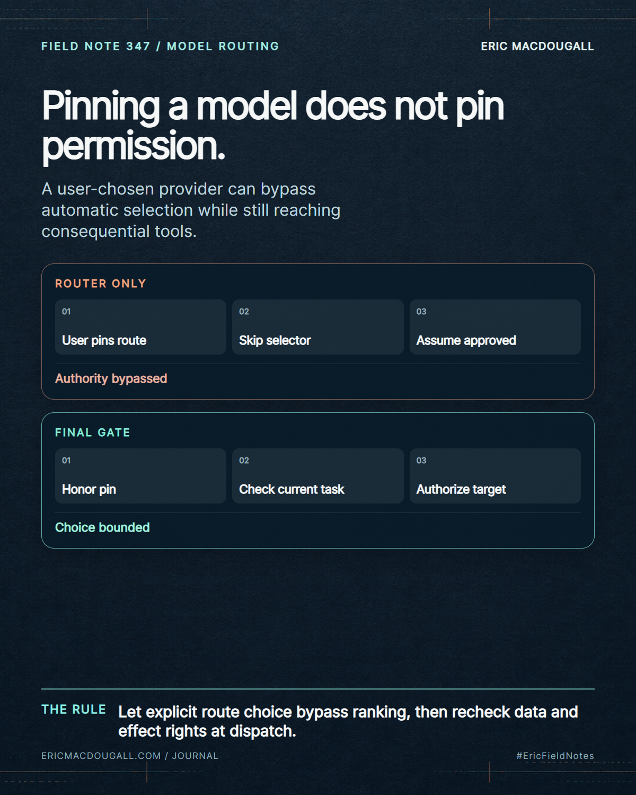Select the 'Authorize target' card
Image resolution: width=636 pixels, height=795 pixels.
click(495, 476)
